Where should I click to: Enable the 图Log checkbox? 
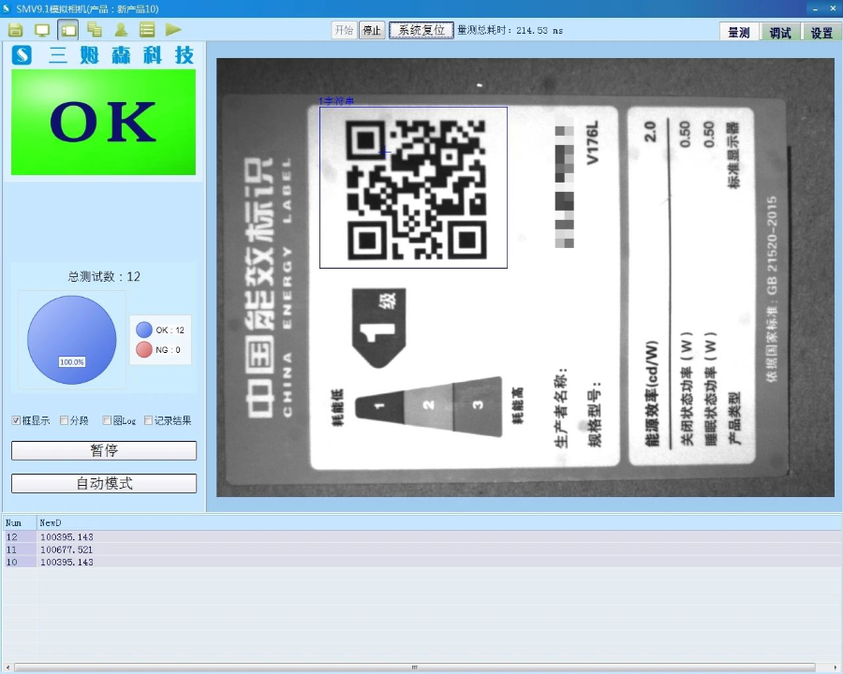[107, 420]
